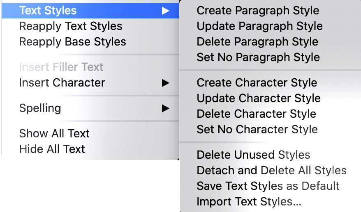The width and height of the screenshot is (361, 212).
Task: Choose Delete Unused Styles
Action: [x=253, y=155]
